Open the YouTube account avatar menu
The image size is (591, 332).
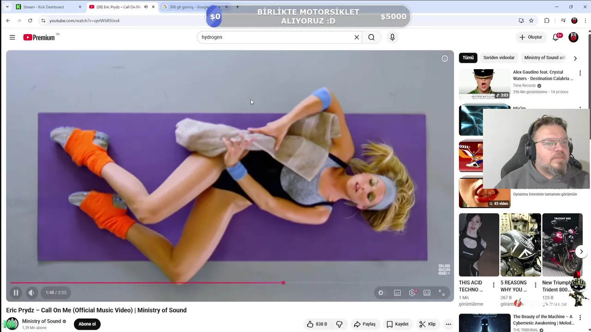pos(573,37)
